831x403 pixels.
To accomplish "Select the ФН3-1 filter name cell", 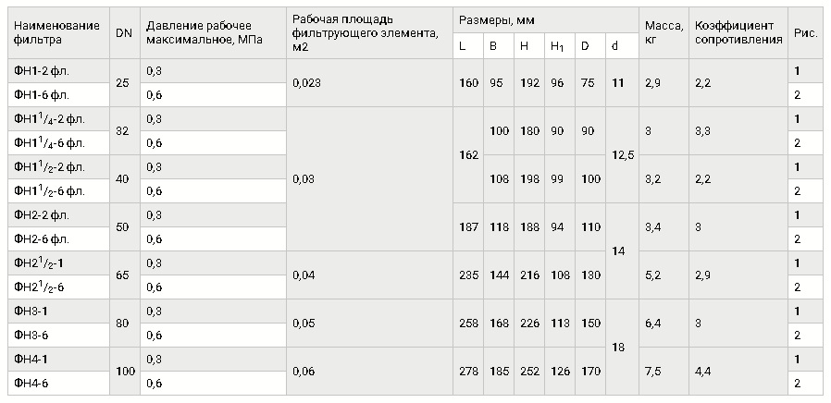I will [x=59, y=311].
